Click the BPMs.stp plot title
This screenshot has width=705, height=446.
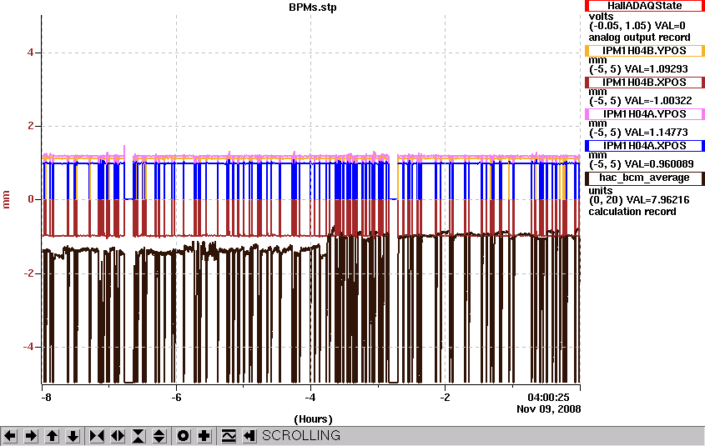313,8
